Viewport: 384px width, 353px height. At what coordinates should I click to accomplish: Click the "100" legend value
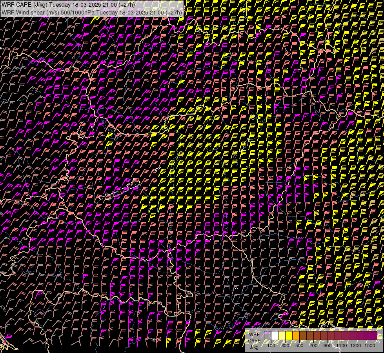tap(271, 346)
